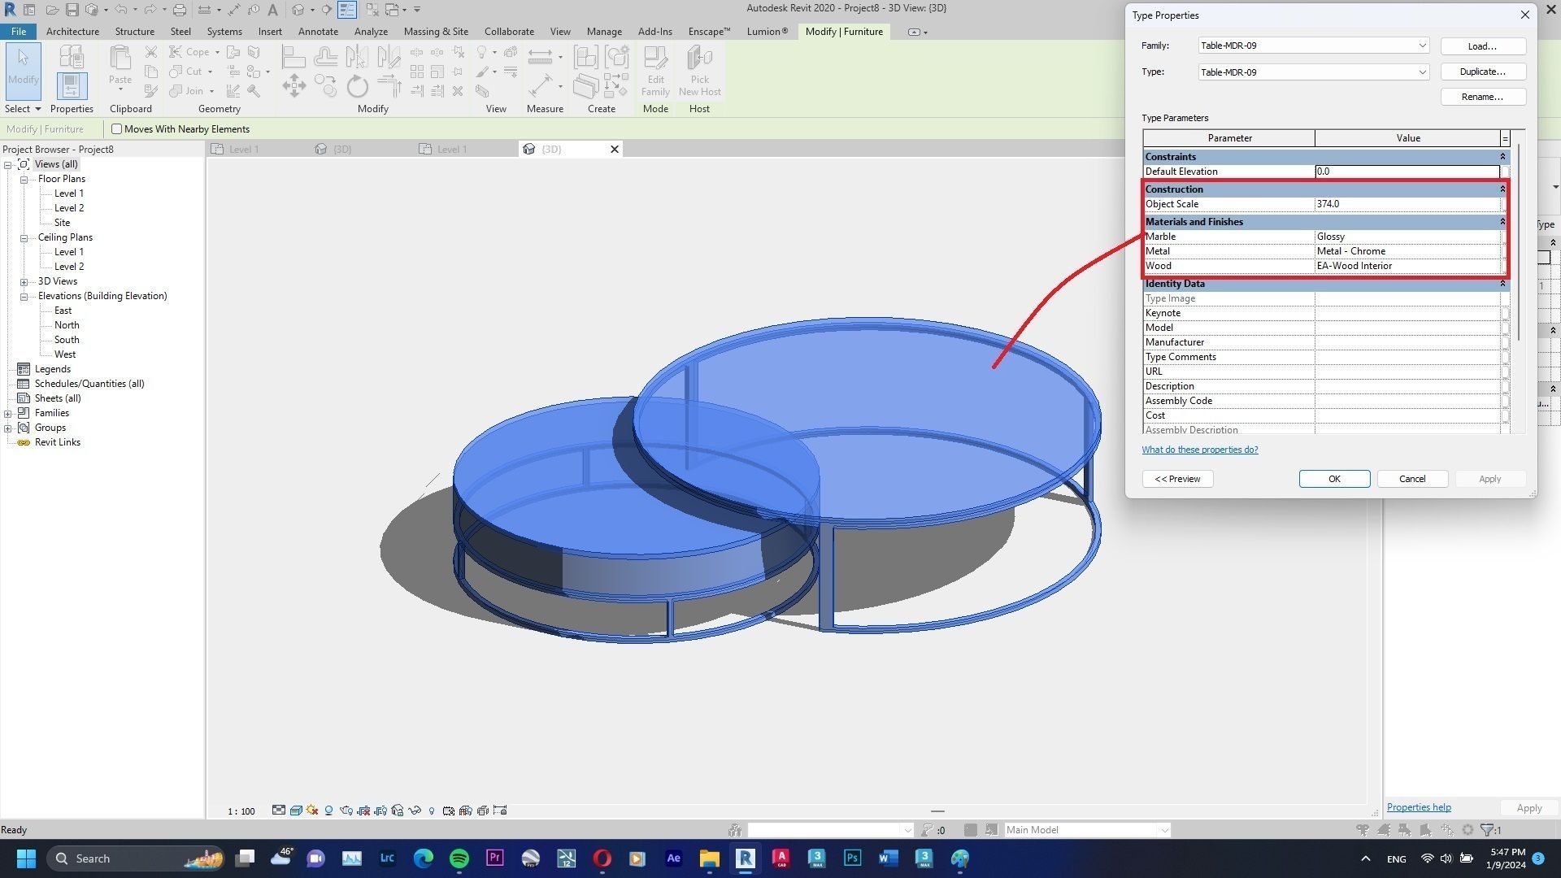Toggle sun path icon in view bar
The height and width of the screenshot is (878, 1561).
click(x=312, y=811)
